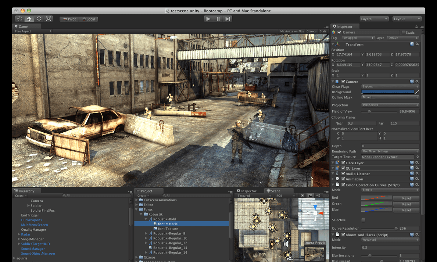The height and width of the screenshot is (262, 437).
Task: Toggle the Camera component checkbox
Action: point(343,82)
